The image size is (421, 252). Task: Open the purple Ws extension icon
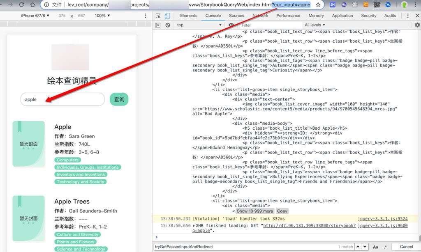[344, 5]
